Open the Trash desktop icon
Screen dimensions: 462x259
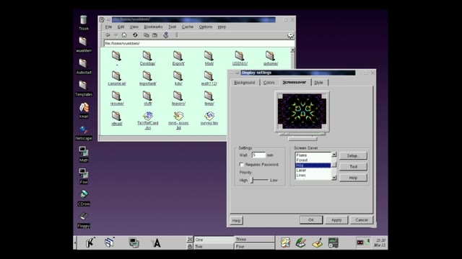84,23
